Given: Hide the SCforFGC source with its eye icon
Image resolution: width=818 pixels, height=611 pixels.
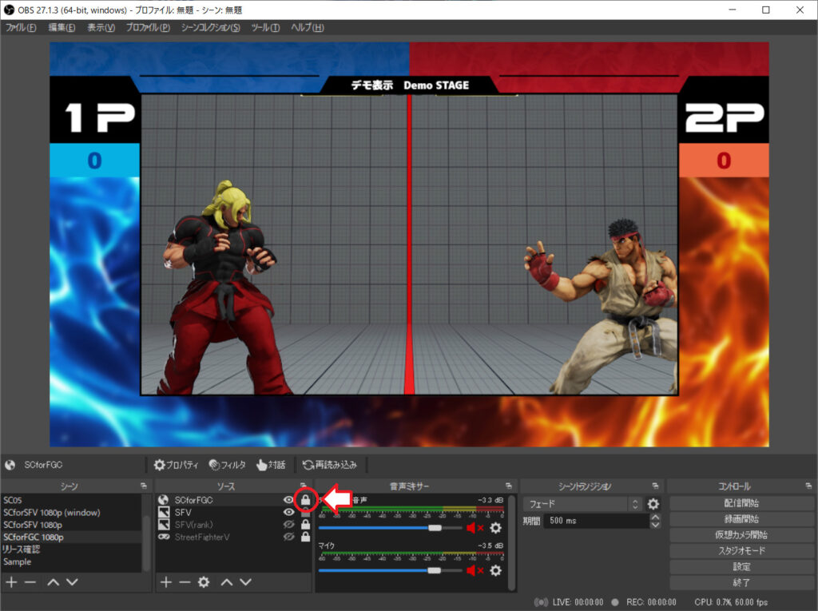Looking at the screenshot, I should pos(288,500).
